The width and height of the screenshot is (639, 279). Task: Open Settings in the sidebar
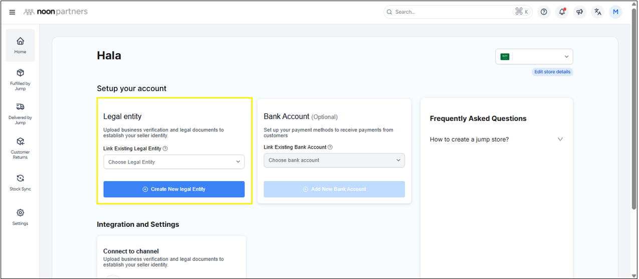[21, 217]
